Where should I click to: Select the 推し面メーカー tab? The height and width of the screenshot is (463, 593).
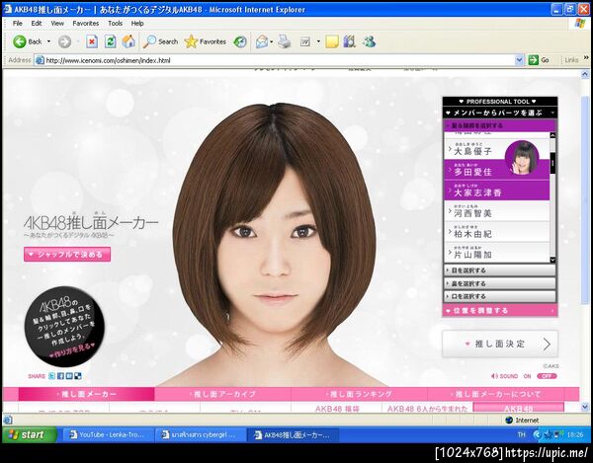pos(86,394)
